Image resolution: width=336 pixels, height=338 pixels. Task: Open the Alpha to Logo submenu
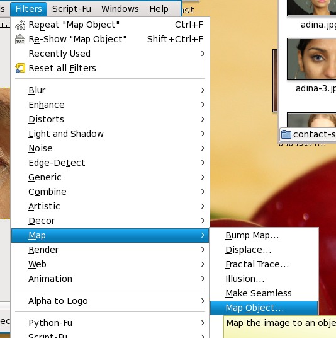point(110,301)
